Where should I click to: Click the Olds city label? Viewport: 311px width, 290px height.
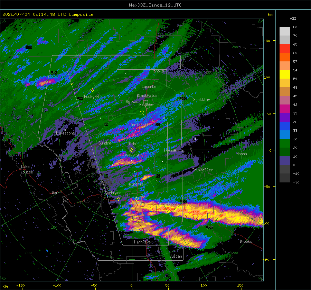tap(132, 144)
